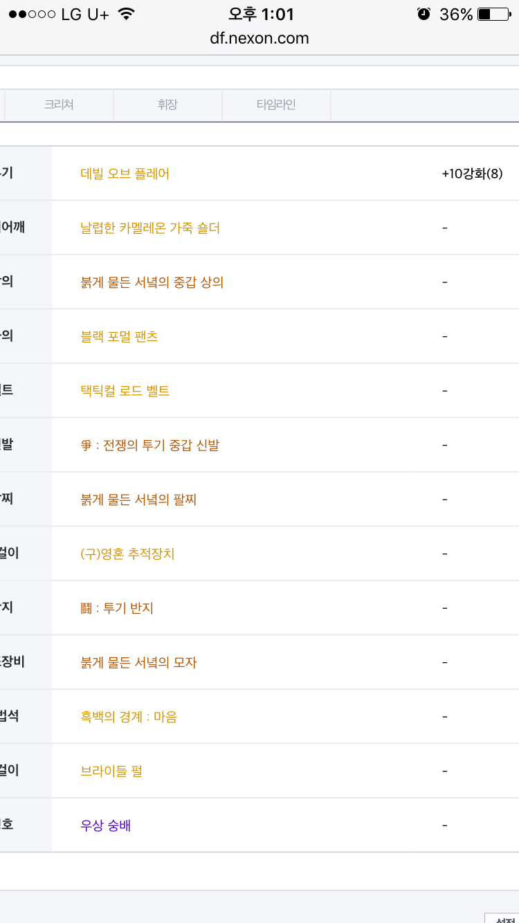The height and width of the screenshot is (923, 519).
Task: Open 붉게 물든 서녘의 모자 item
Action: tap(138, 662)
